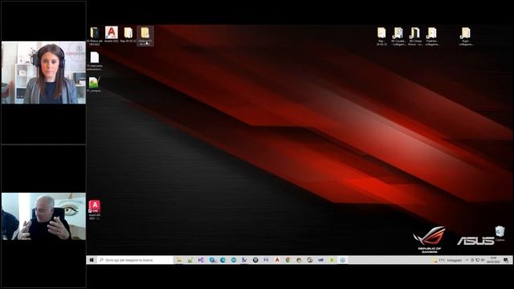Select the Rep 04-05-22 folder
Viewport: 514px width, 289px height.
click(x=128, y=35)
